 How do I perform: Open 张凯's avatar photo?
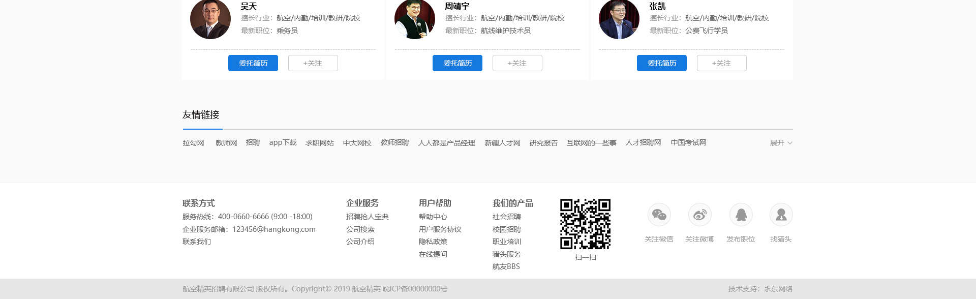point(619,19)
